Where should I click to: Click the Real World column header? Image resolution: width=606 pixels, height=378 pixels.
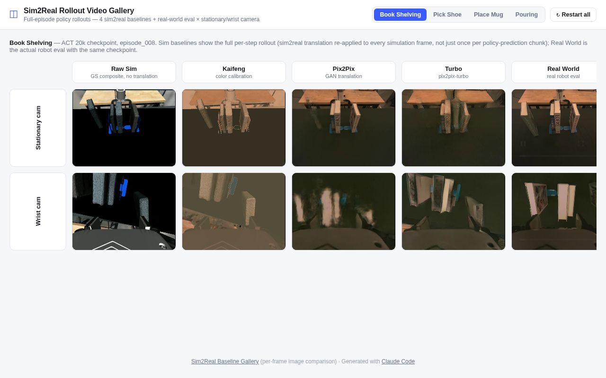click(x=554, y=72)
